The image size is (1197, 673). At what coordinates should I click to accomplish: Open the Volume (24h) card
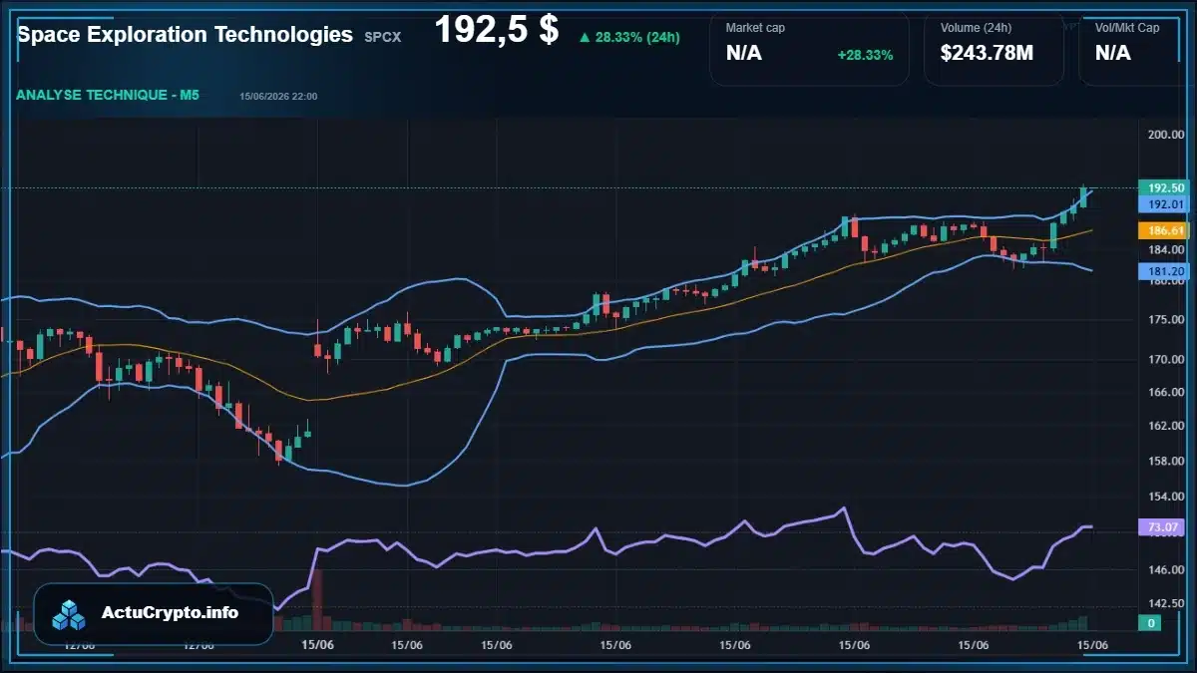point(994,48)
